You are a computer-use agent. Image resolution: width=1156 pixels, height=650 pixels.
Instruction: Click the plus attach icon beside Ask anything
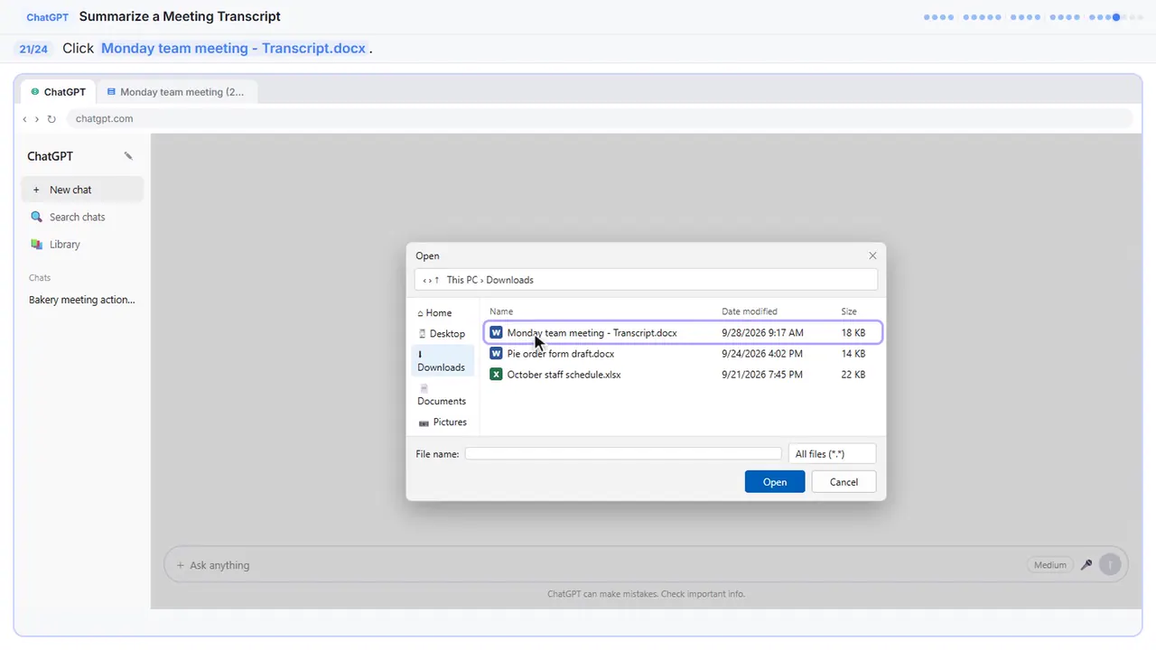180,565
